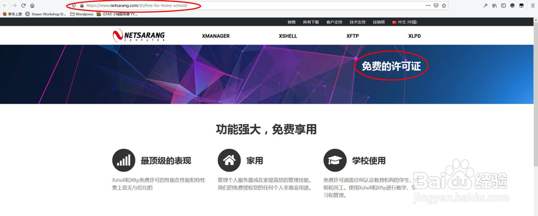Open the 中文 (中国) language selector
This screenshot has height=216, width=538.
(405, 22)
